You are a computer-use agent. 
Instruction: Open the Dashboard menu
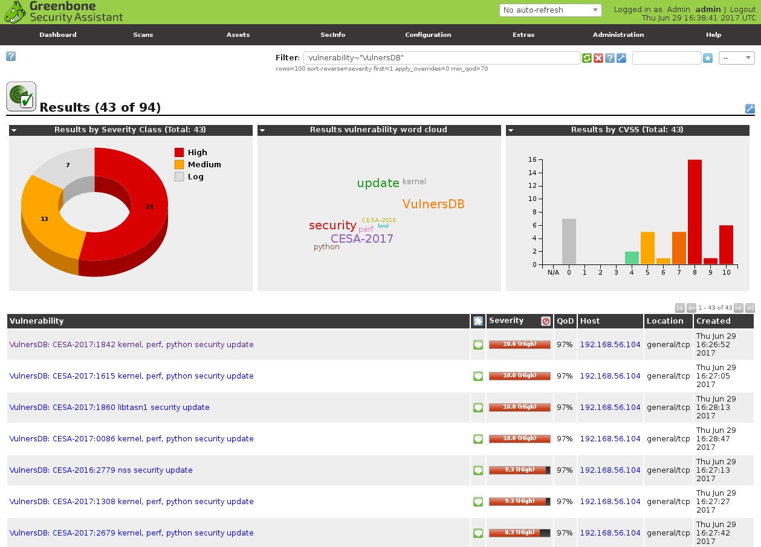pos(58,35)
